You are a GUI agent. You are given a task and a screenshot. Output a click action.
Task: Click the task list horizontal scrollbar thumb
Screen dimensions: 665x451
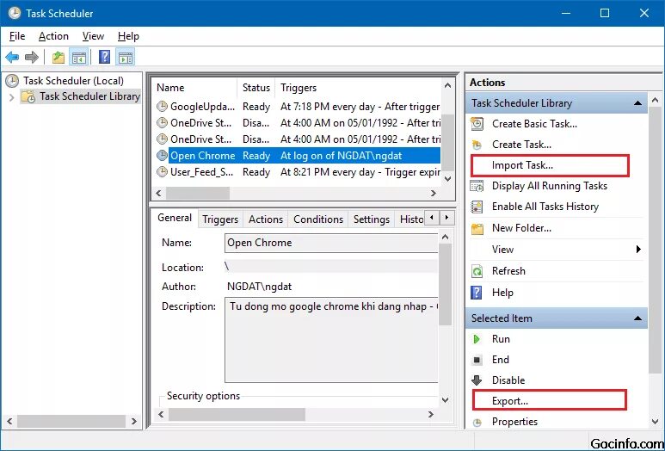coord(198,193)
